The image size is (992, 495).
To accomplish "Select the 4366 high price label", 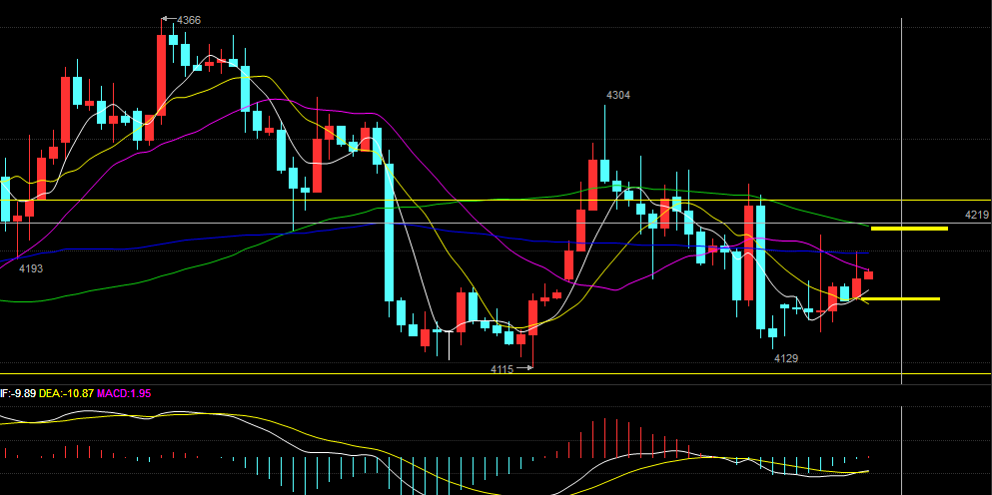I will pos(189,20).
